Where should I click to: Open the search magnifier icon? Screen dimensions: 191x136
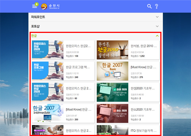click(x=149, y=6)
